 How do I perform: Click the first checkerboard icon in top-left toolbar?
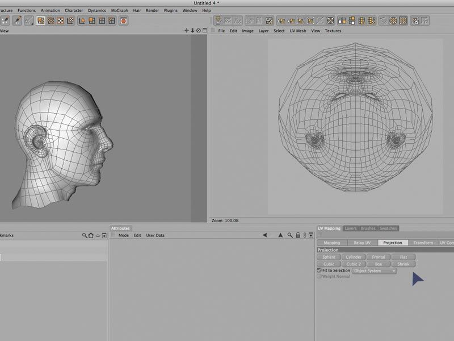(x=41, y=21)
